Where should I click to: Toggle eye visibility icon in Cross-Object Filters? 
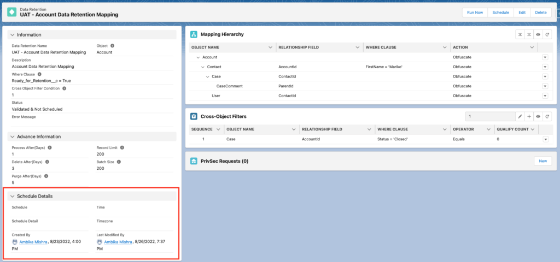point(538,116)
